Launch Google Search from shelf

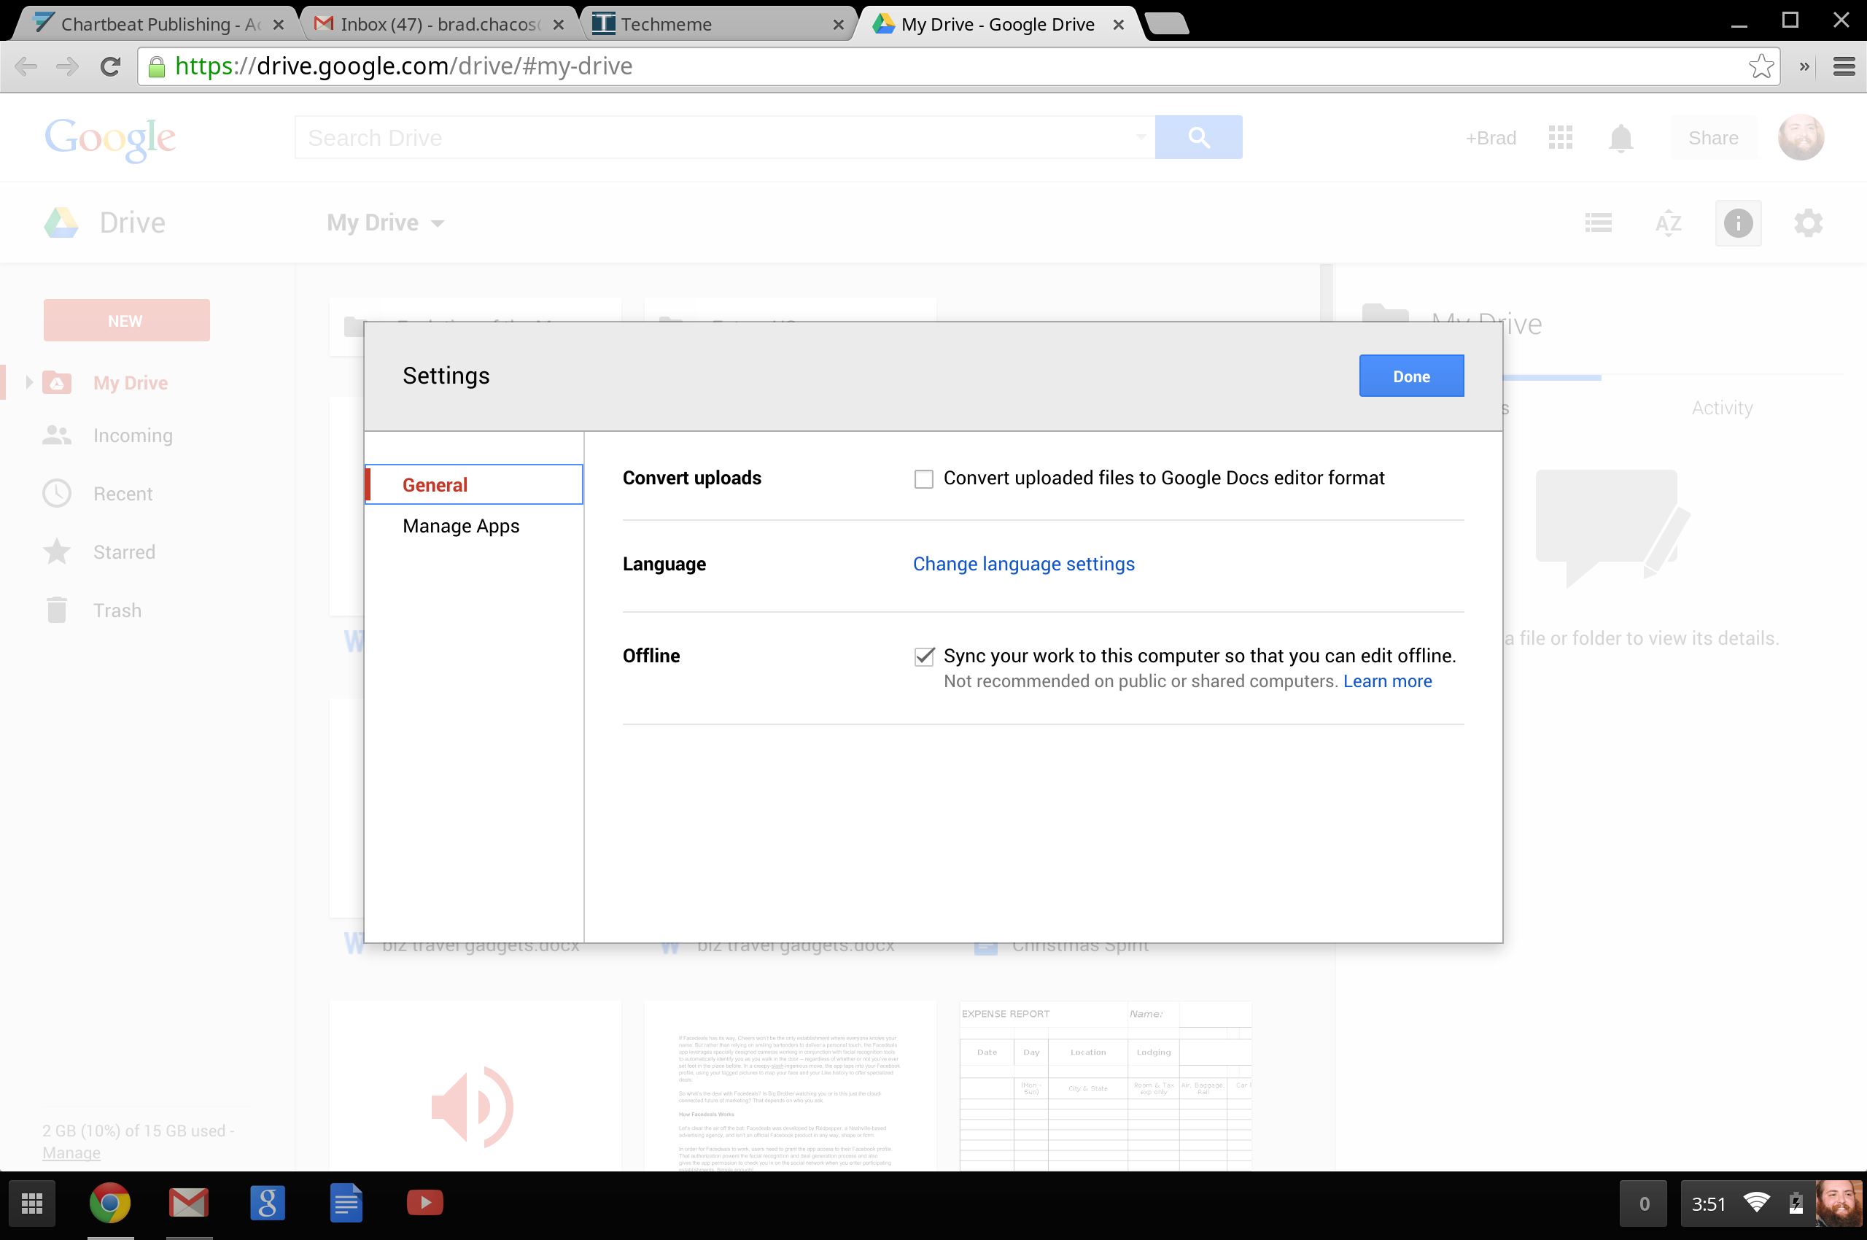pos(267,1204)
